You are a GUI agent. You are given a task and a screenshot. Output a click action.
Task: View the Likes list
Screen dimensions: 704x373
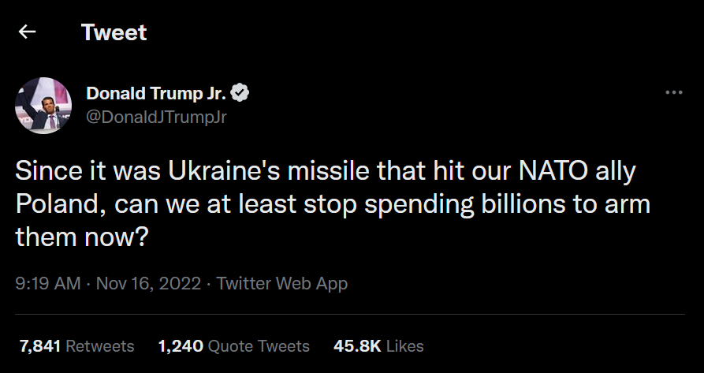(405, 346)
